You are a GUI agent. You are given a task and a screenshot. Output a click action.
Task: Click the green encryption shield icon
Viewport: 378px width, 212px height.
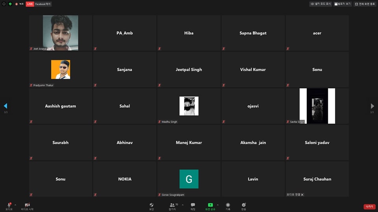point(10,4)
